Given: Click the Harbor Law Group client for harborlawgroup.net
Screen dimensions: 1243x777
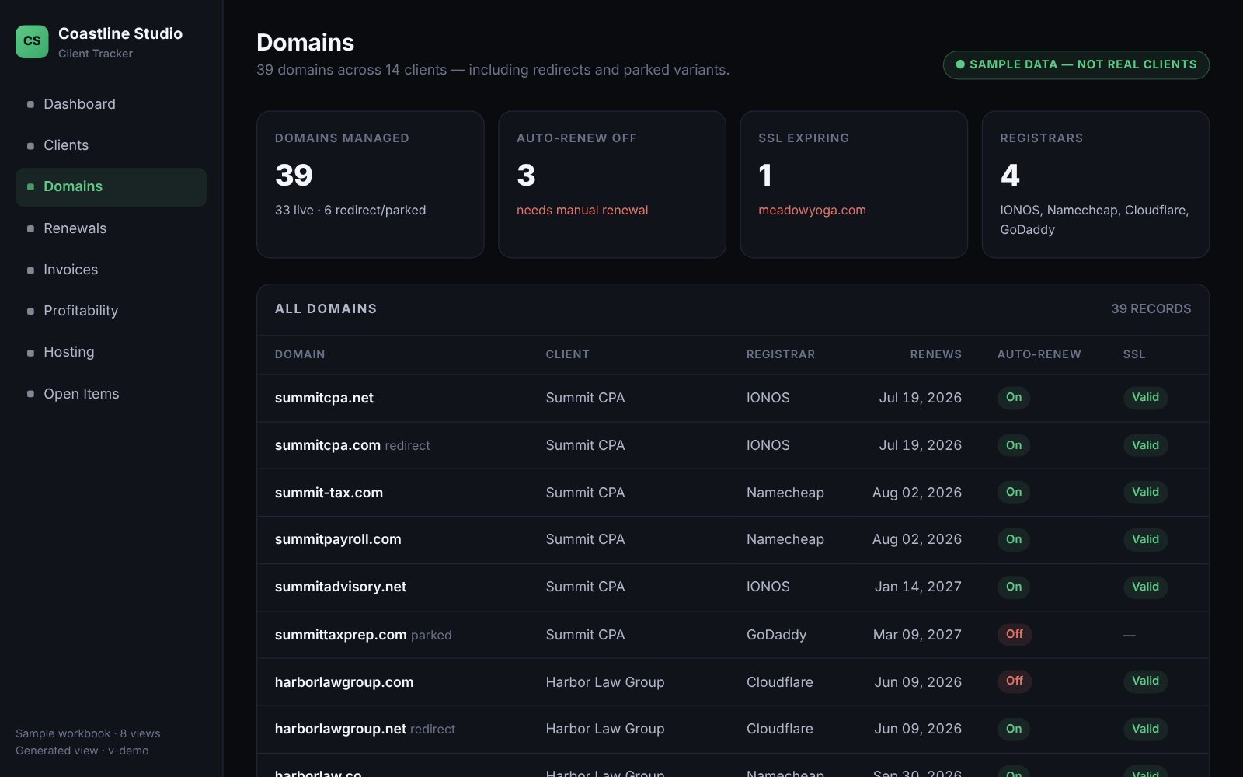Looking at the screenshot, I should 605,729.
